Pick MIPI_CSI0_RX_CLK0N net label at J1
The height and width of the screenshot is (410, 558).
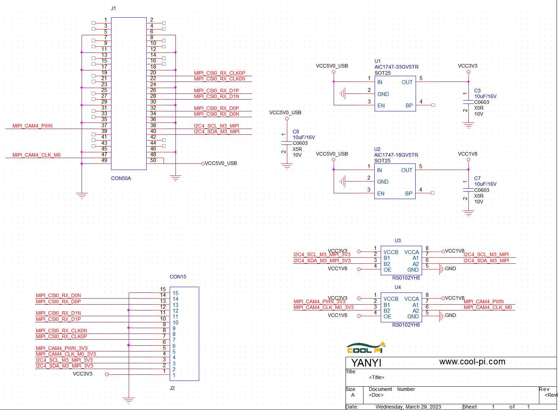[219, 79]
